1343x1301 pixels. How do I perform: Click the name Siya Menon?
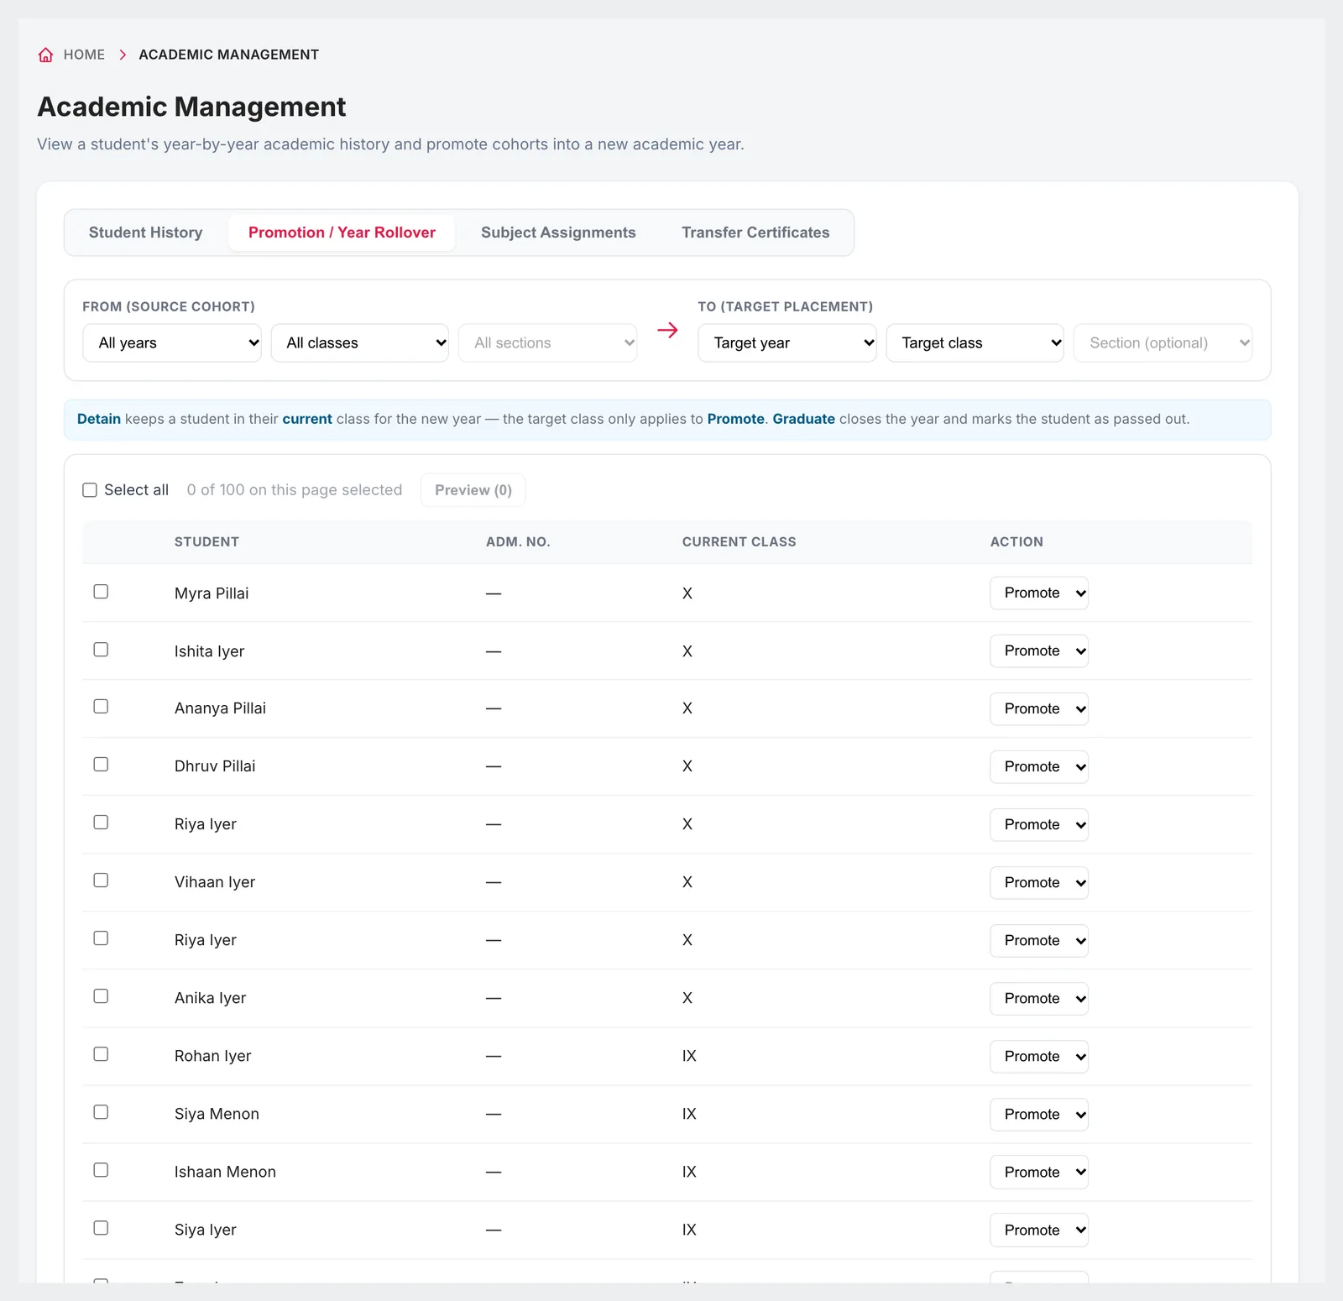click(x=217, y=1114)
